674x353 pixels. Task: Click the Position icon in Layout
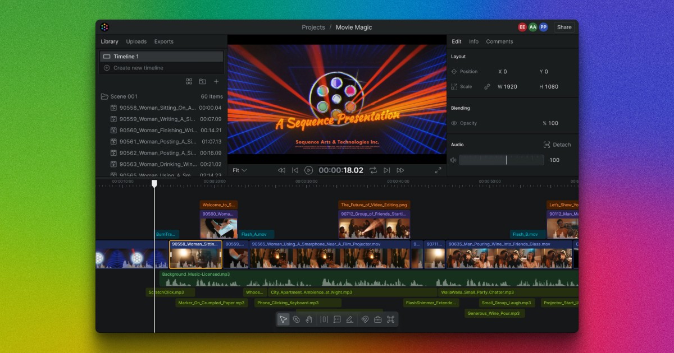[454, 72]
